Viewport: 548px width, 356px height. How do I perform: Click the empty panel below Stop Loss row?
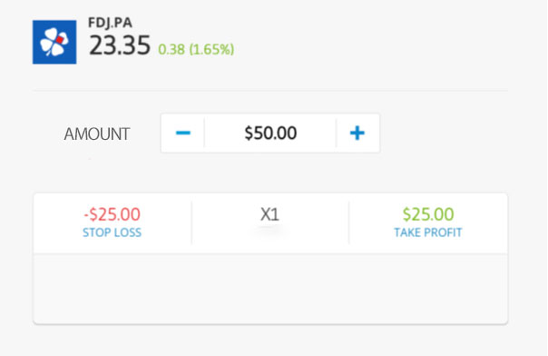tap(270, 289)
